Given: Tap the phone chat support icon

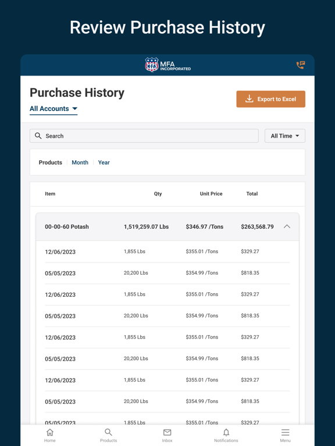Looking at the screenshot, I should click(301, 65).
